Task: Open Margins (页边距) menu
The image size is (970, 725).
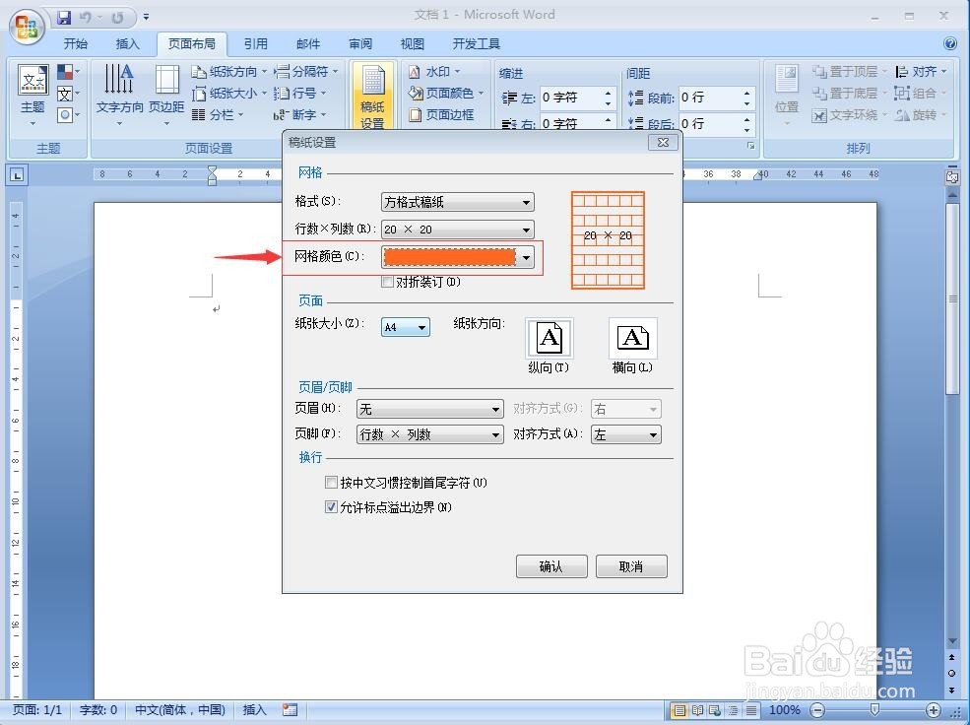Action: pos(166,95)
